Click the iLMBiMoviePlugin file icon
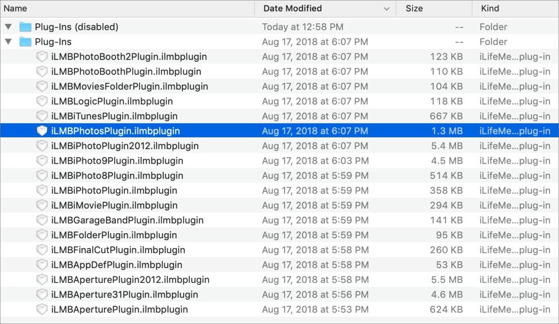 (42, 205)
